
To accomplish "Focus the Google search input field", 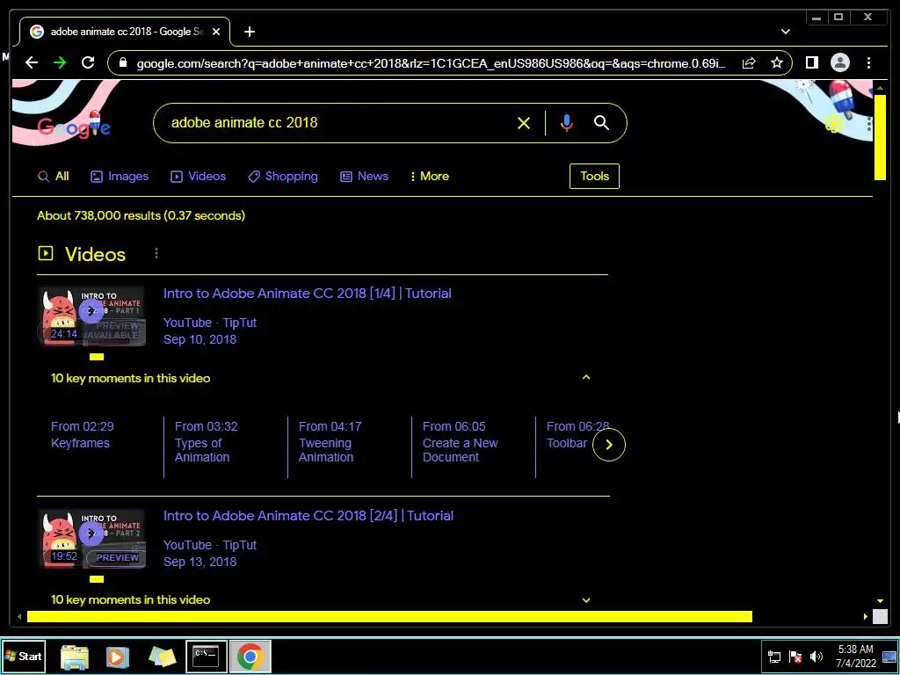I will 338,123.
